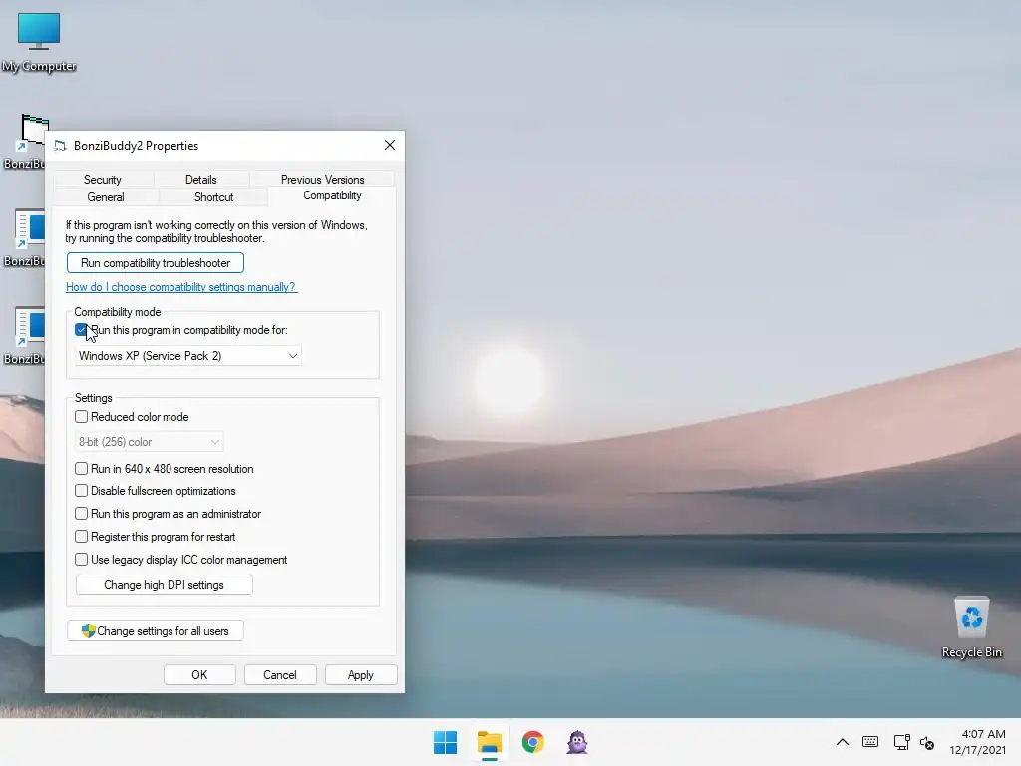Screen dimensions: 1021x766
Task: Open the My Computer desktop icon
Action: click(39, 42)
